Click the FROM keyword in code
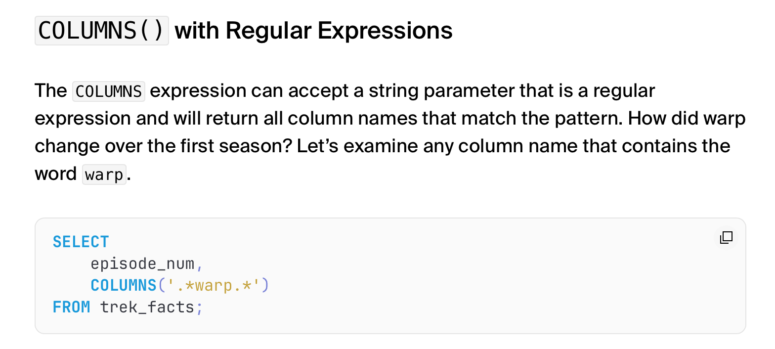Image resolution: width=775 pixels, height=349 pixels. (71, 307)
